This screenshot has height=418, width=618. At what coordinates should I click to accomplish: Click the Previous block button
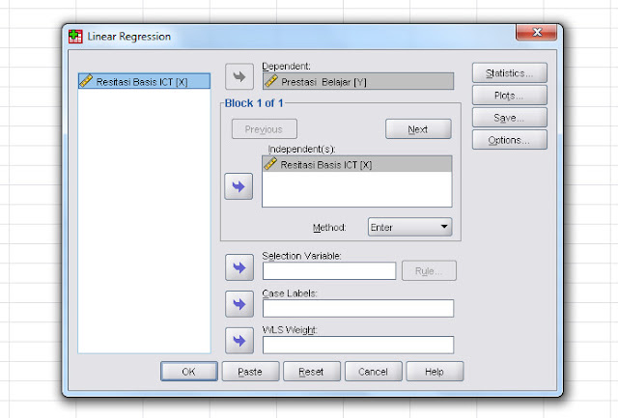coord(265,129)
